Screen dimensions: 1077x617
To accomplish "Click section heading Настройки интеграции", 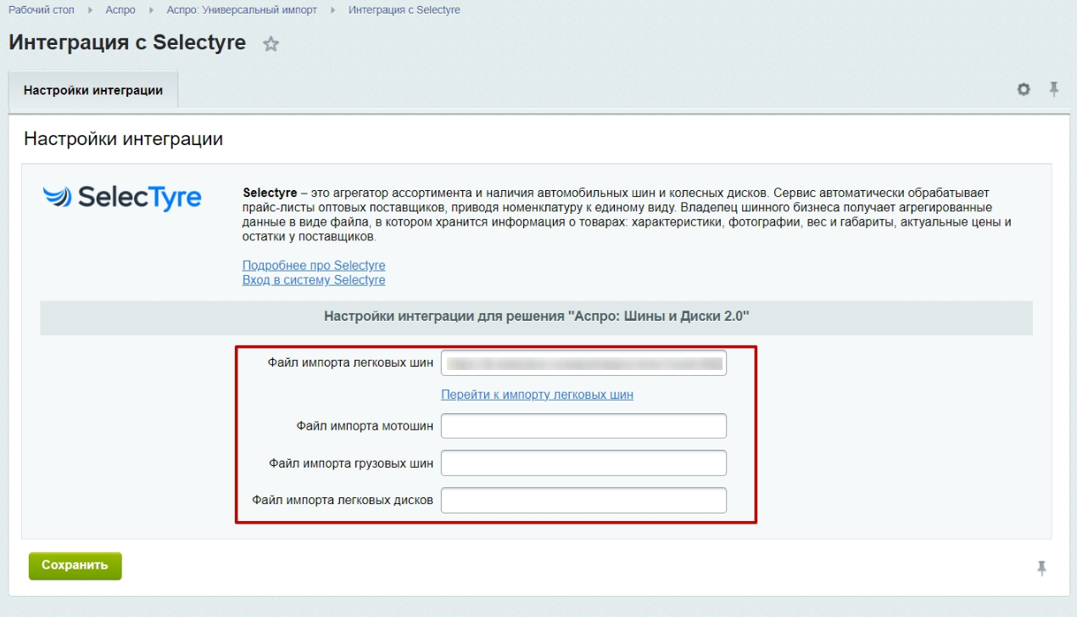I will coord(123,139).
